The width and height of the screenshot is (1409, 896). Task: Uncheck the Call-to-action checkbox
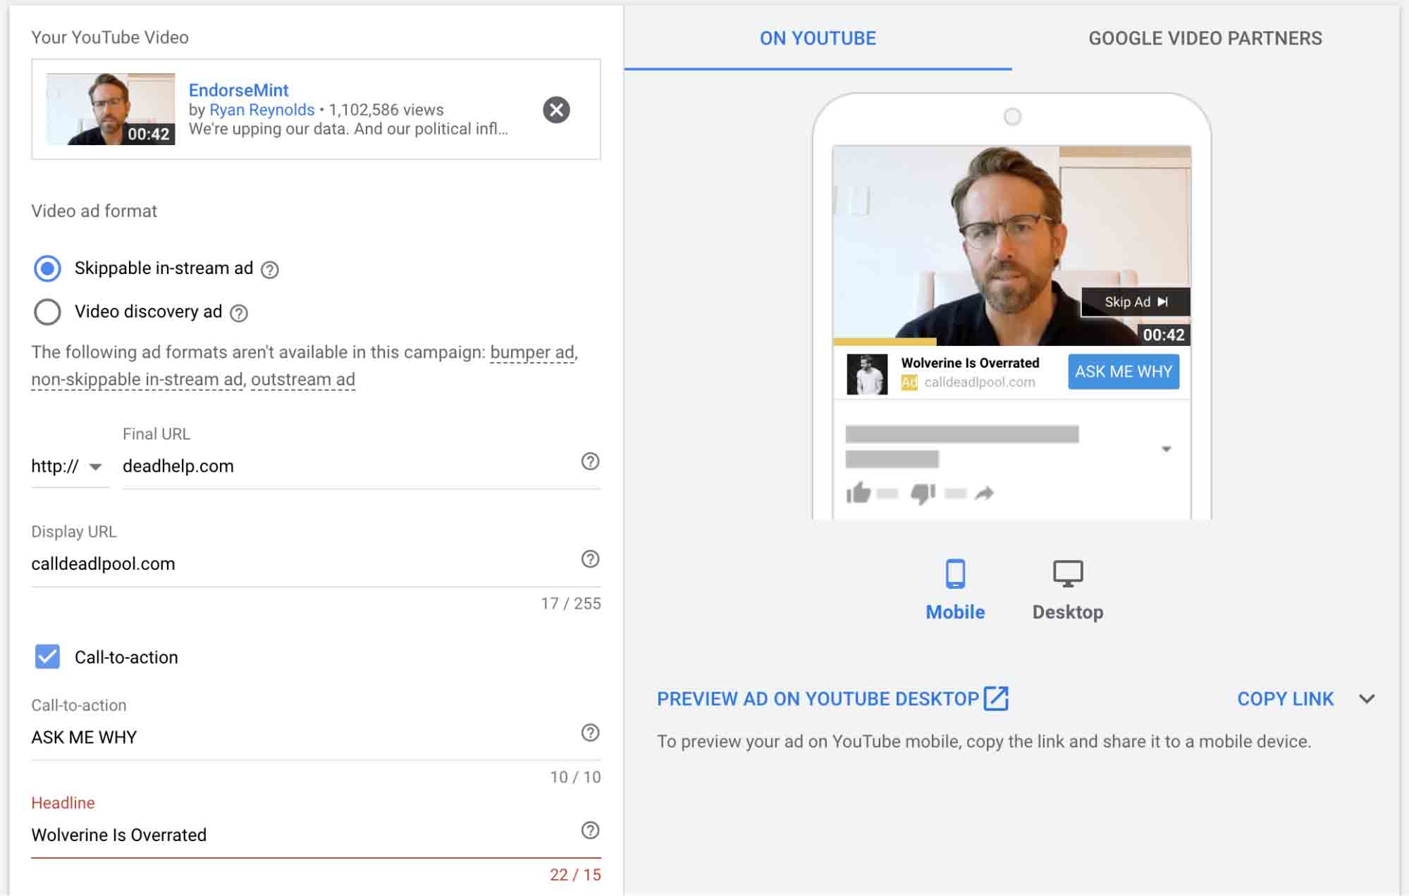tap(47, 657)
